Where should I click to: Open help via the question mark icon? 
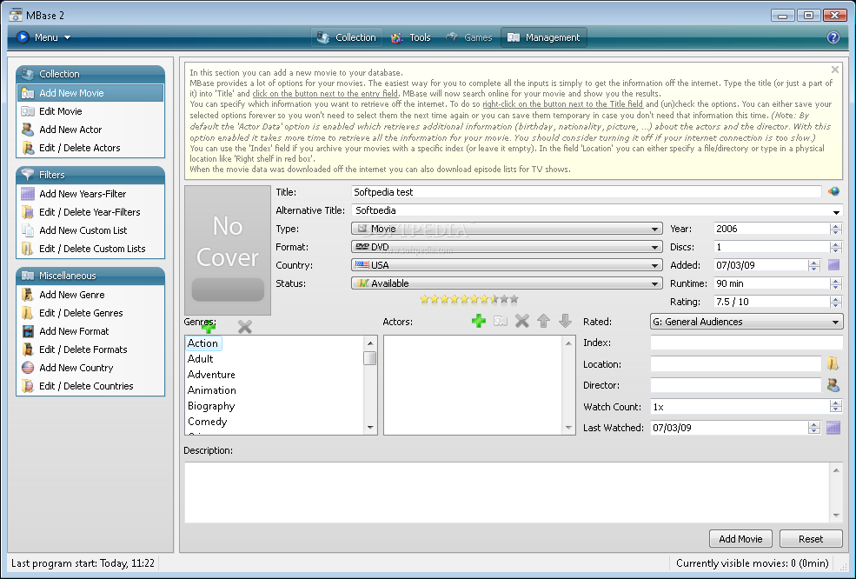(833, 37)
